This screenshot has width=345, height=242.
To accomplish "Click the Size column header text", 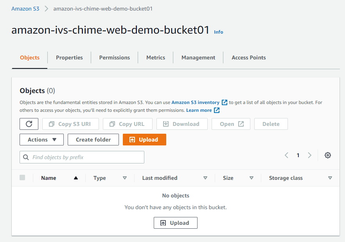I will (228, 178).
